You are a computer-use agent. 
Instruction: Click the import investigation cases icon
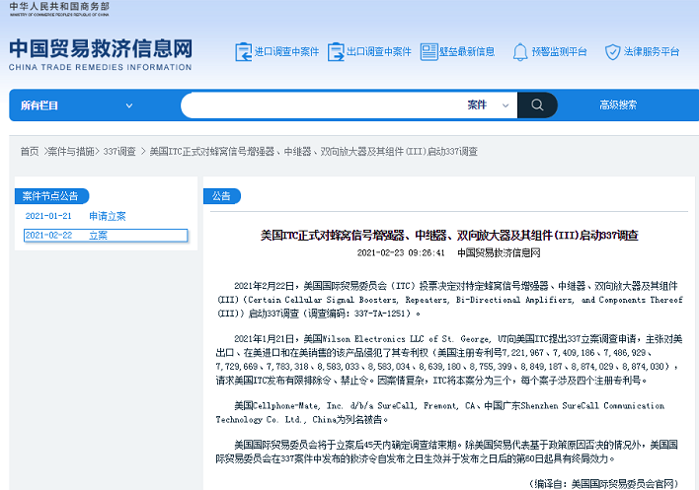click(x=244, y=52)
